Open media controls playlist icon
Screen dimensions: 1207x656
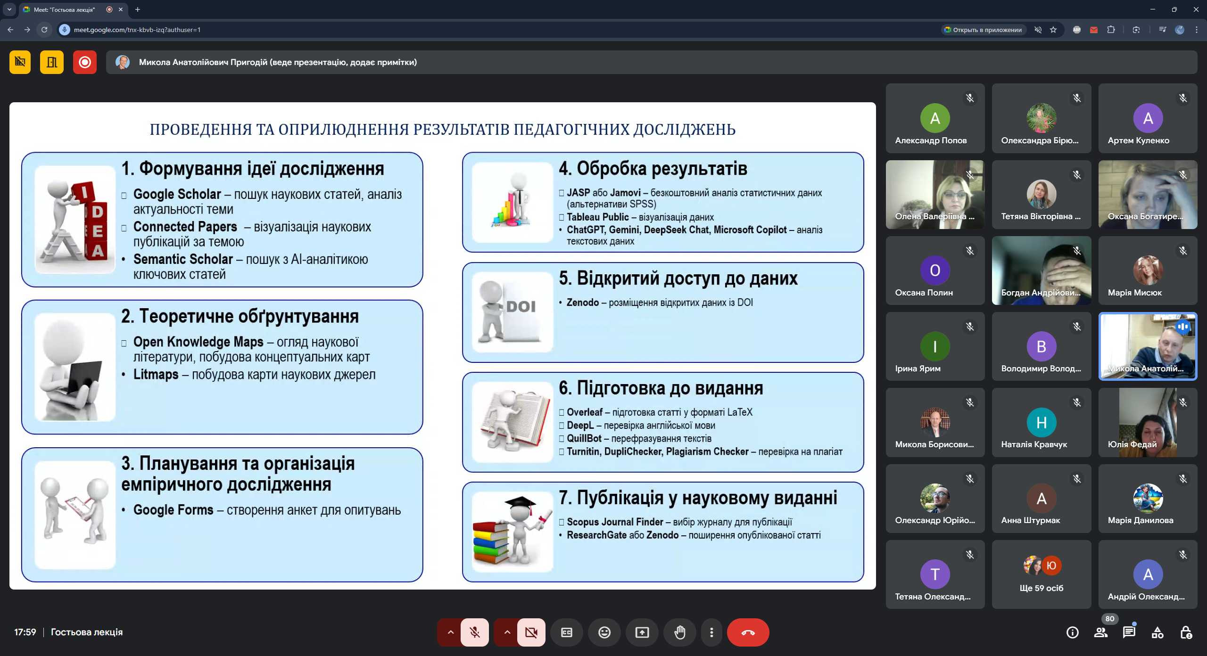click(x=1163, y=30)
